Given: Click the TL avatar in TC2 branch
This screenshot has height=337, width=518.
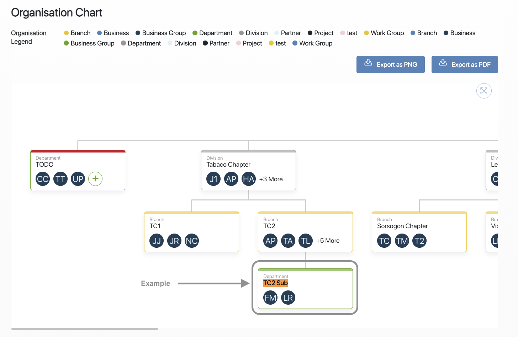Looking at the screenshot, I should (x=306, y=241).
